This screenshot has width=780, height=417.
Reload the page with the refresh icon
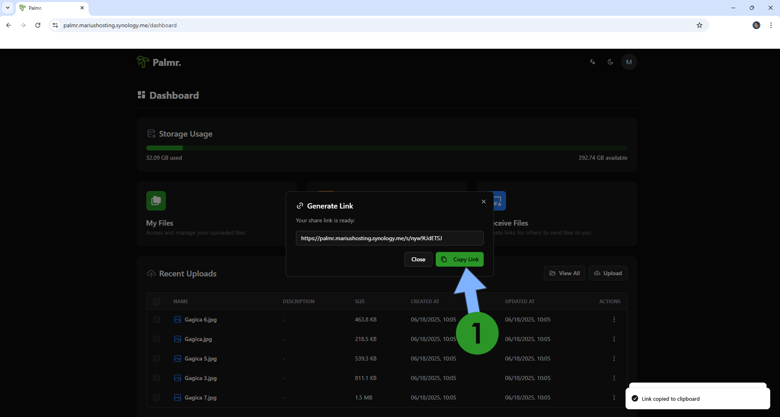[38, 25]
